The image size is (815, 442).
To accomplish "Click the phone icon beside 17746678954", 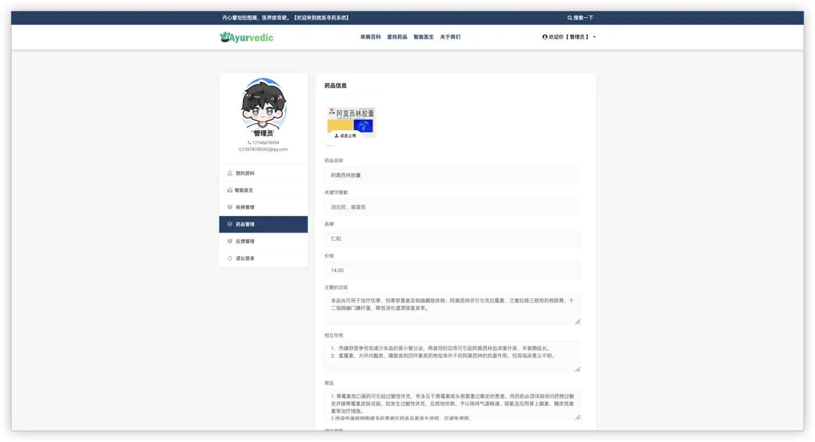I will [x=249, y=142].
